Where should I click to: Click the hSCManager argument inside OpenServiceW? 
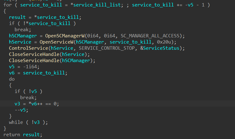click(x=90, y=42)
